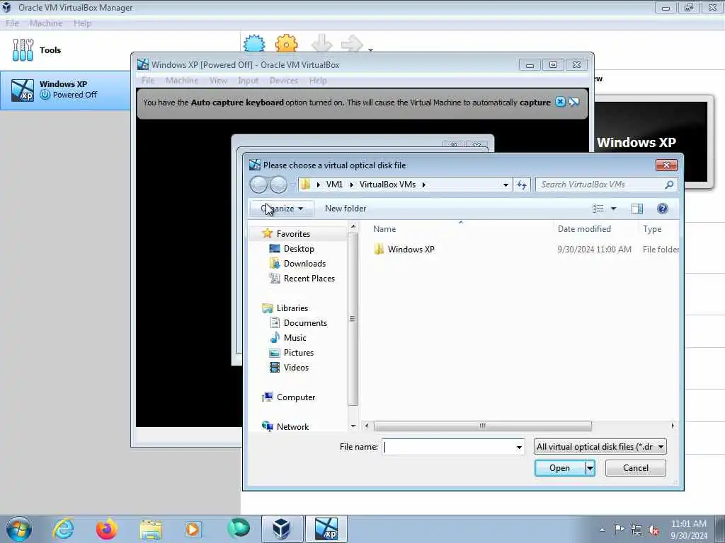Select Network in navigation pane
This screenshot has height=543, width=725.
pos(292,426)
